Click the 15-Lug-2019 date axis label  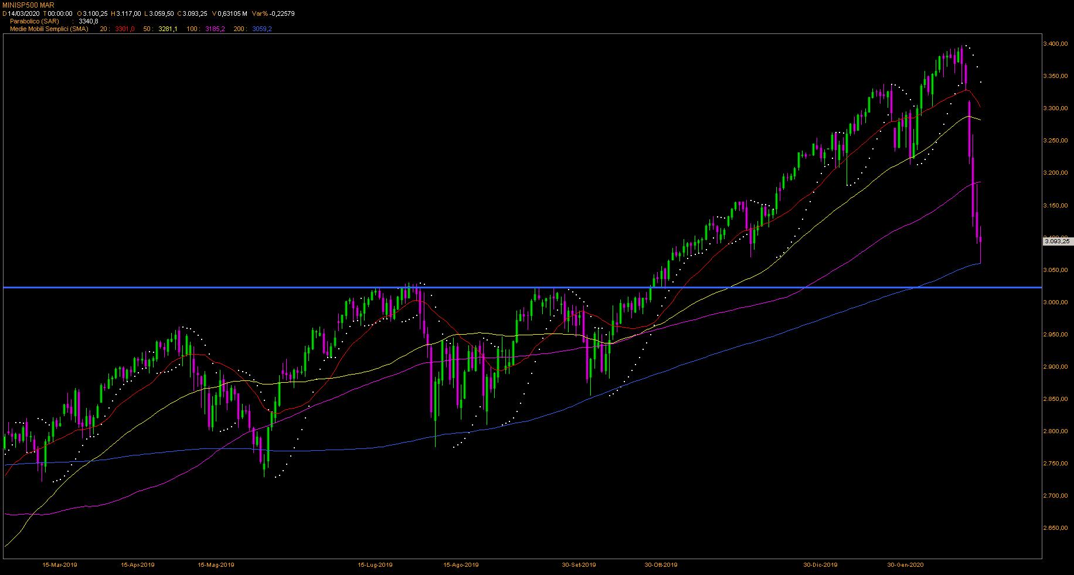(375, 565)
